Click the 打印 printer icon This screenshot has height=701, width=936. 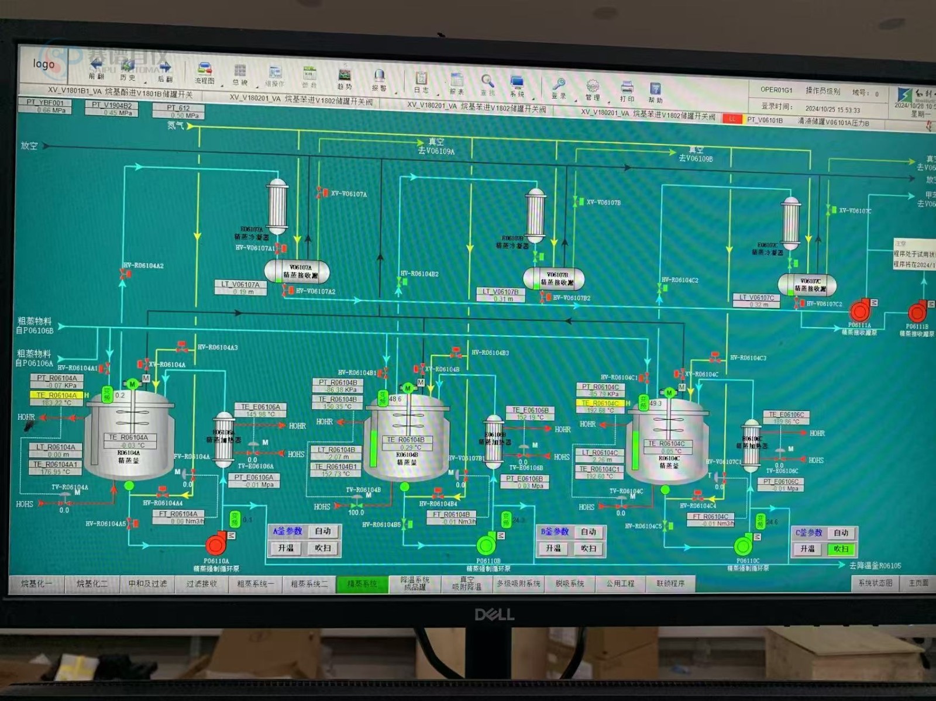627,87
